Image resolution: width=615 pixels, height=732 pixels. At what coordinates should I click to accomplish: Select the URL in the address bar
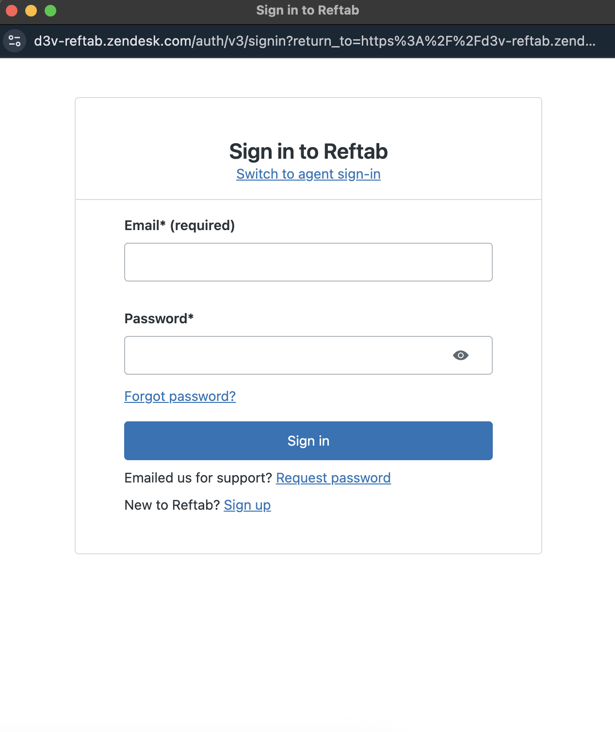coord(314,41)
